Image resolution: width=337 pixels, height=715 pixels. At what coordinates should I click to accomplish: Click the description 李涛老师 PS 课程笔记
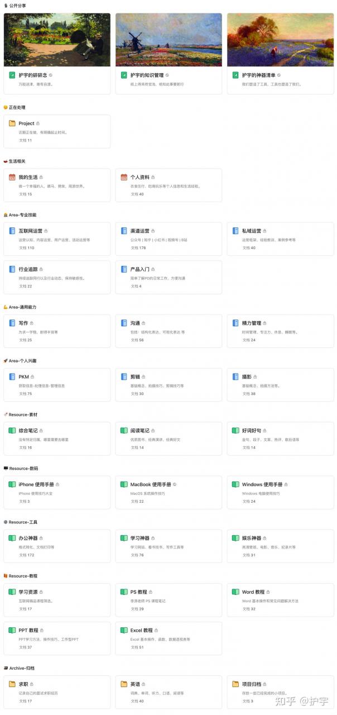[148, 602]
